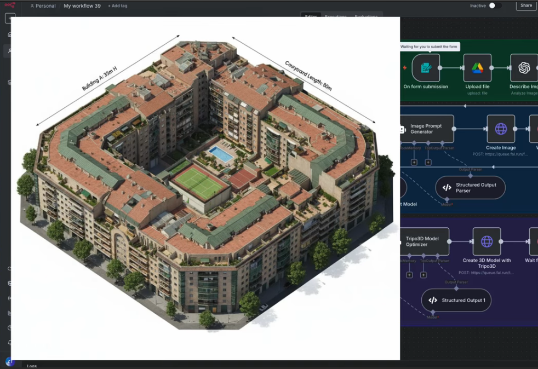Click the Create Image output handle
The image size is (538, 369).
click(x=515, y=129)
